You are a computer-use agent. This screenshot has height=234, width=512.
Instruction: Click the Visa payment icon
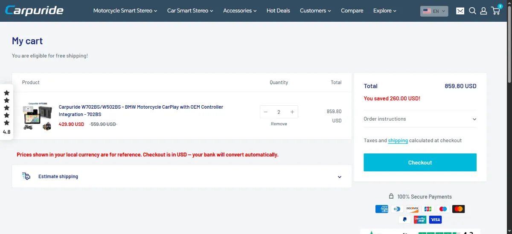pos(435,220)
